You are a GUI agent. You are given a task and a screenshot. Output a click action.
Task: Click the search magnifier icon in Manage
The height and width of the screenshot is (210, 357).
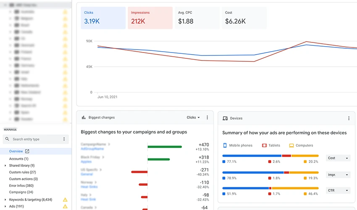7,139
